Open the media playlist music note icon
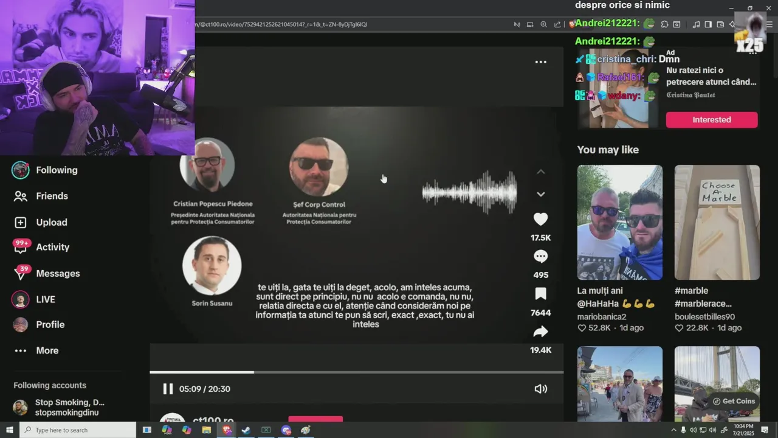Viewport: 778px width, 438px height. click(696, 24)
